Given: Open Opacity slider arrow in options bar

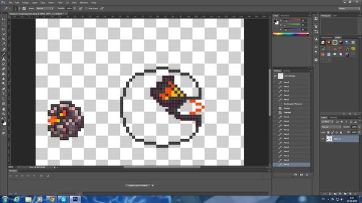Looking at the screenshot, I should tap(74, 8).
